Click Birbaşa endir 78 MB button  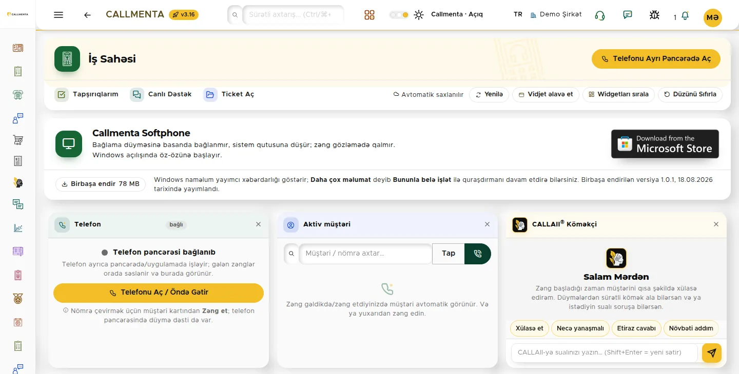click(x=101, y=184)
